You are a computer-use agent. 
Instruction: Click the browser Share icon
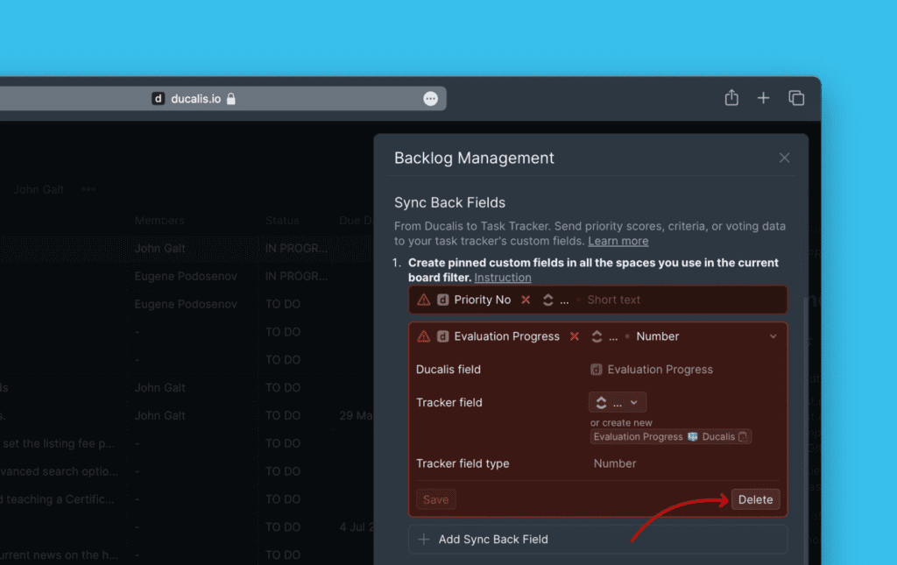pos(731,98)
